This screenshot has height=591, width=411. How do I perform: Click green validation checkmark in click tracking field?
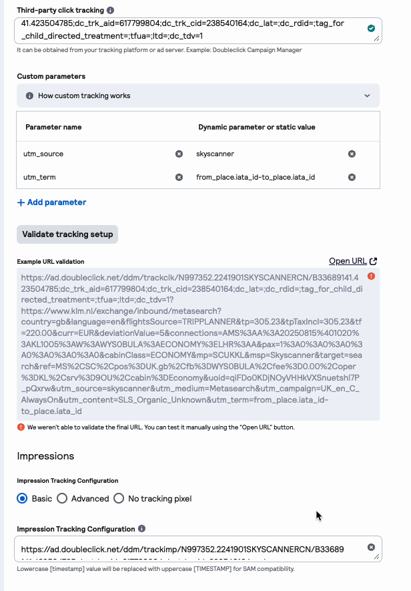click(x=371, y=28)
